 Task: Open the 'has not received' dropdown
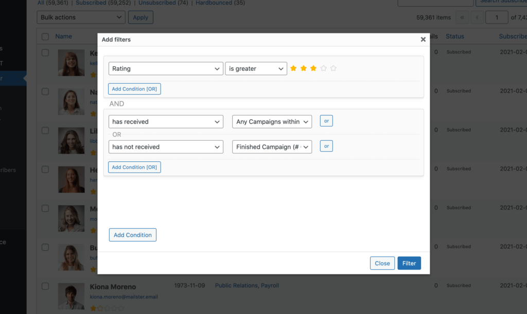(166, 147)
